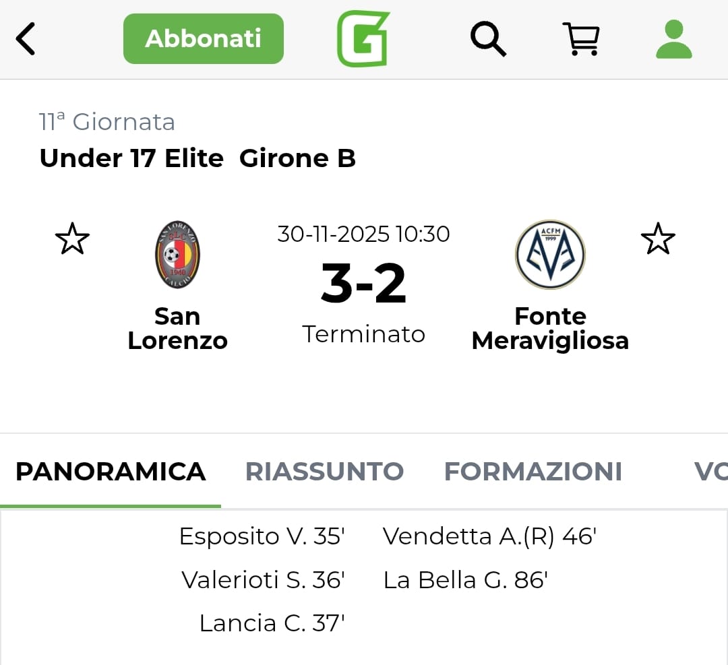Click the San Lorenzo team name

click(x=177, y=328)
